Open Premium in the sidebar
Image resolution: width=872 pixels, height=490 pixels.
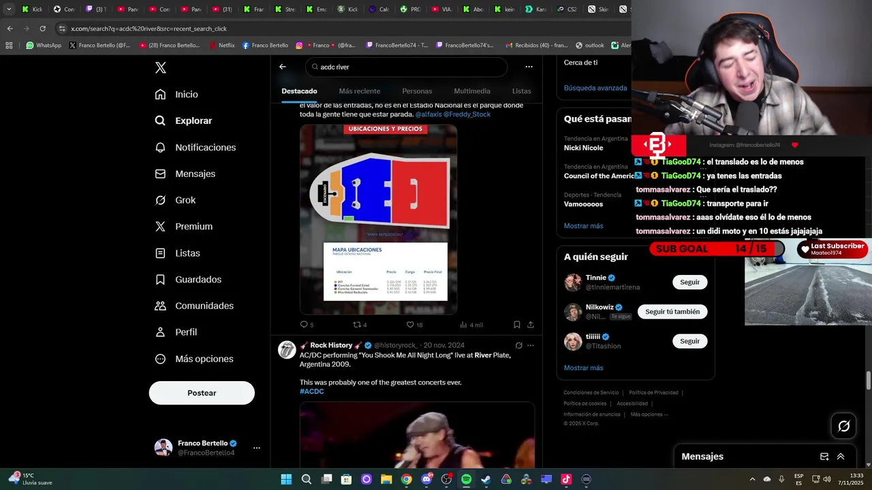[183, 226]
